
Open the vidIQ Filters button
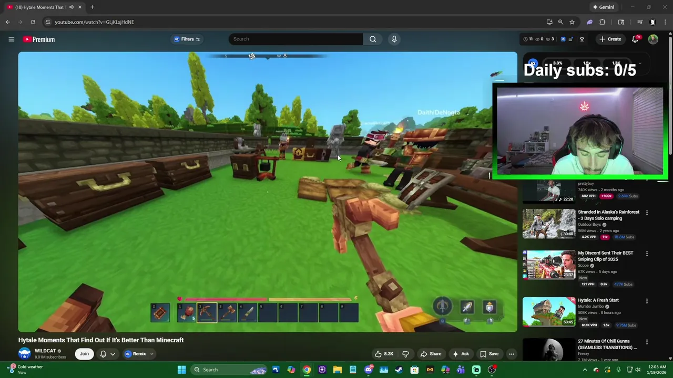pos(187,39)
